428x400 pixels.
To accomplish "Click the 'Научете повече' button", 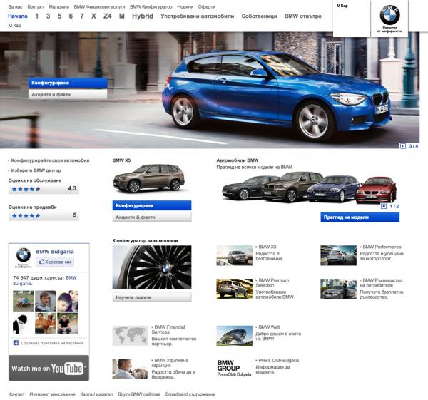I will [152, 297].
